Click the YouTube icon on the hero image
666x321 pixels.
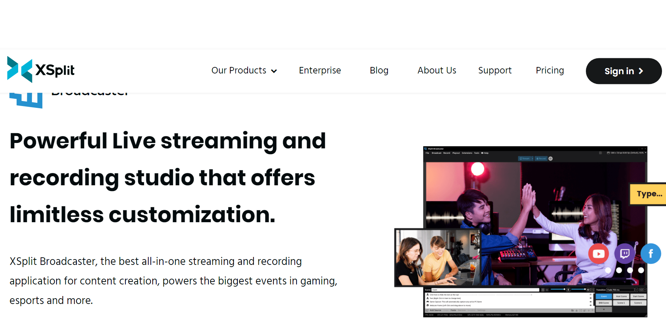click(598, 254)
